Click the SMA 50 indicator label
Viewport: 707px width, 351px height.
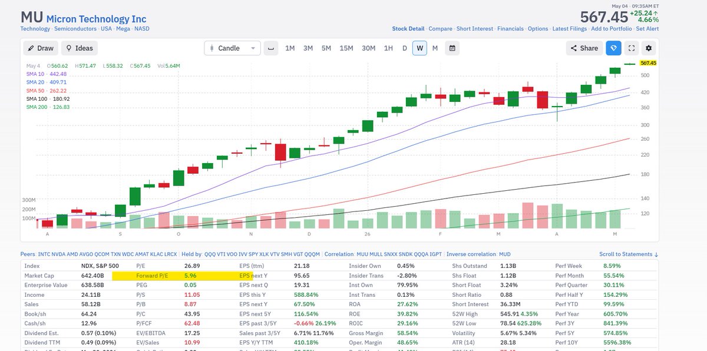point(47,90)
